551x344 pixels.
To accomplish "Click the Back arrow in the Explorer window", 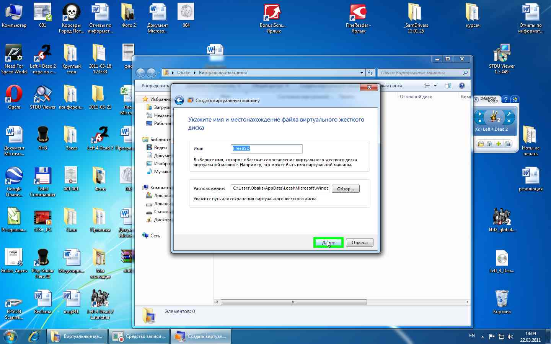I will click(x=141, y=73).
